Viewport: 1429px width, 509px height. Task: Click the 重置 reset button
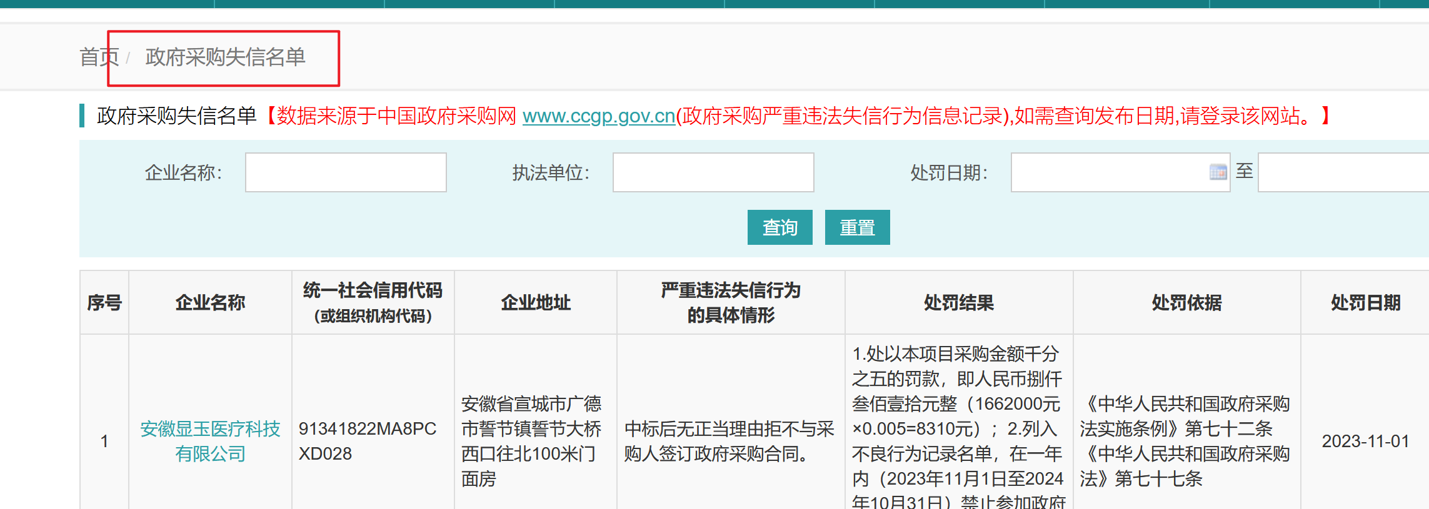click(x=857, y=227)
